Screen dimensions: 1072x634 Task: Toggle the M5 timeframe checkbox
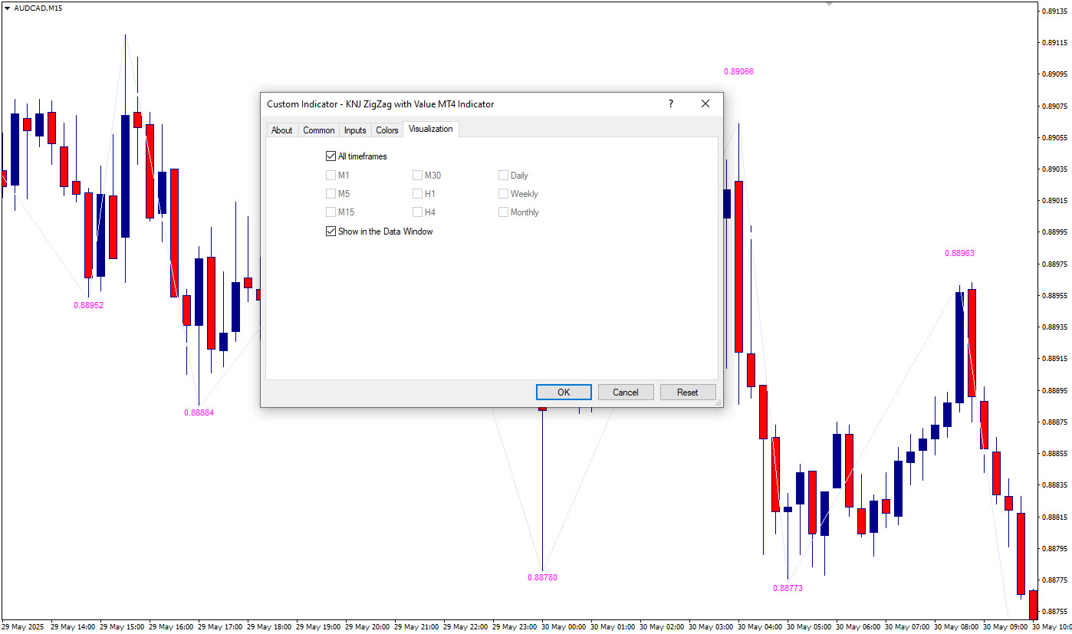[x=331, y=194]
